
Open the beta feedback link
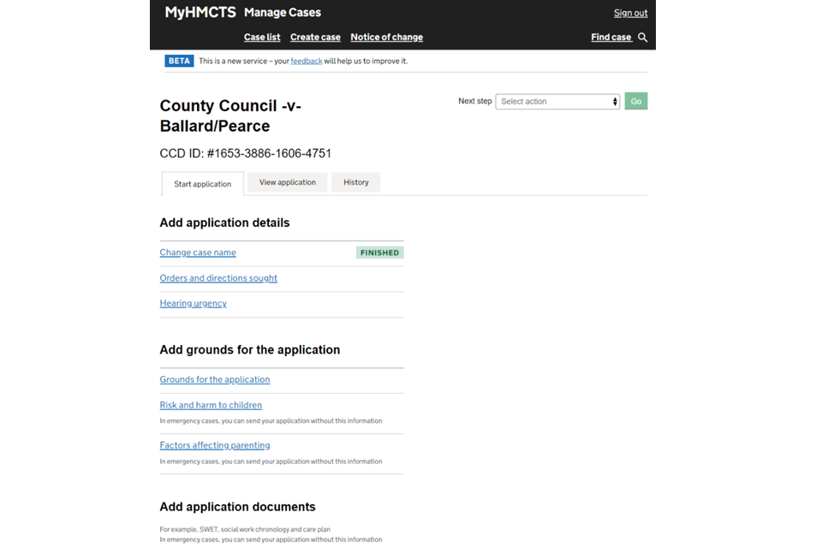pyautogui.click(x=307, y=62)
